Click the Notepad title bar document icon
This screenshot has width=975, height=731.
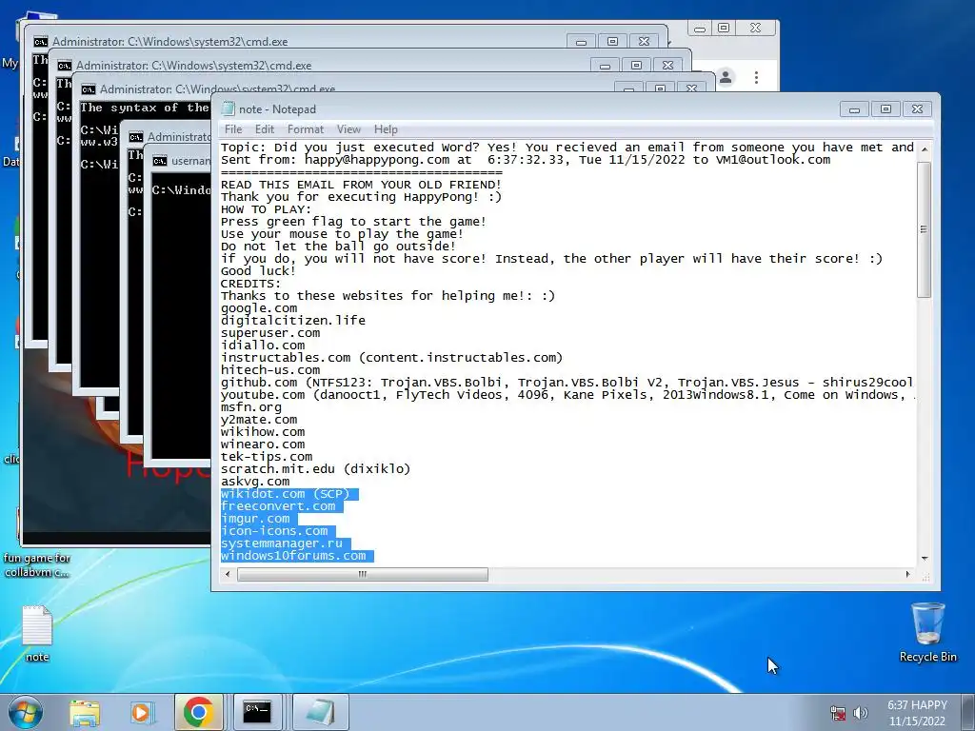point(228,109)
